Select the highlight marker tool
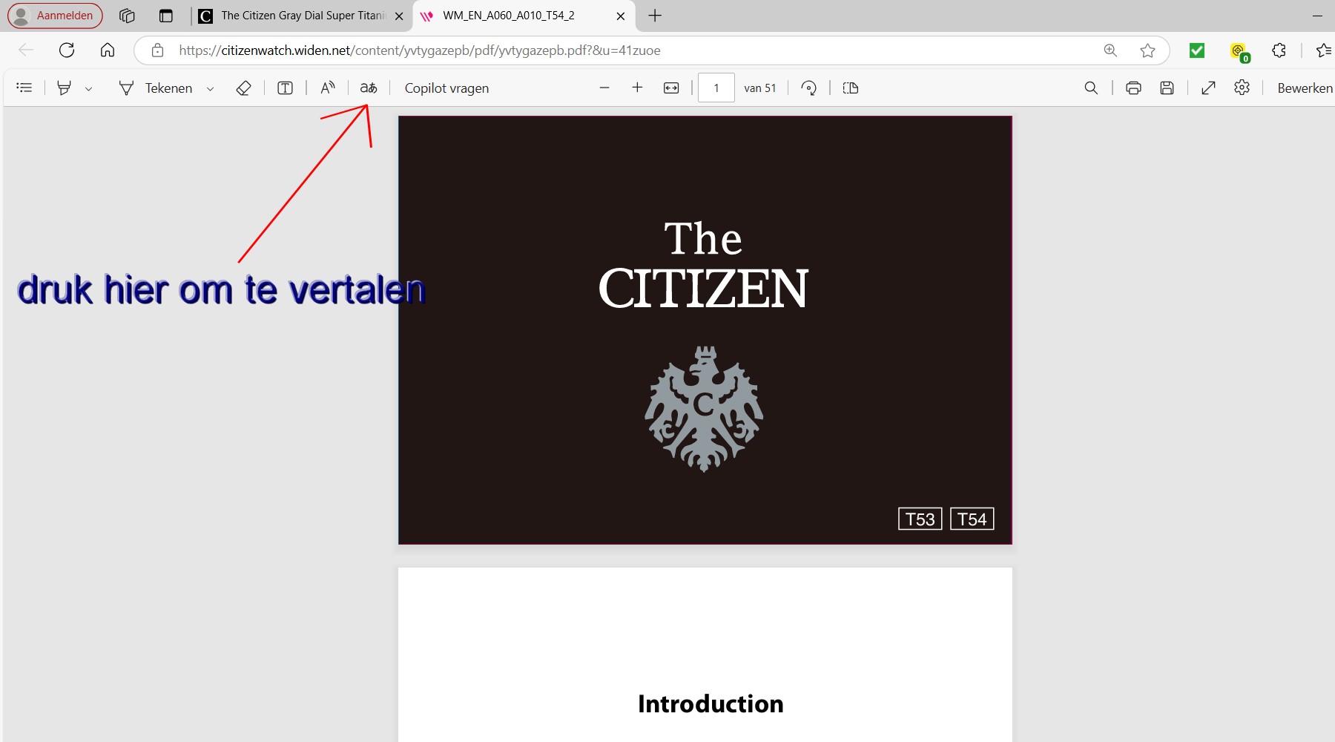The image size is (1335, 742). (x=65, y=88)
